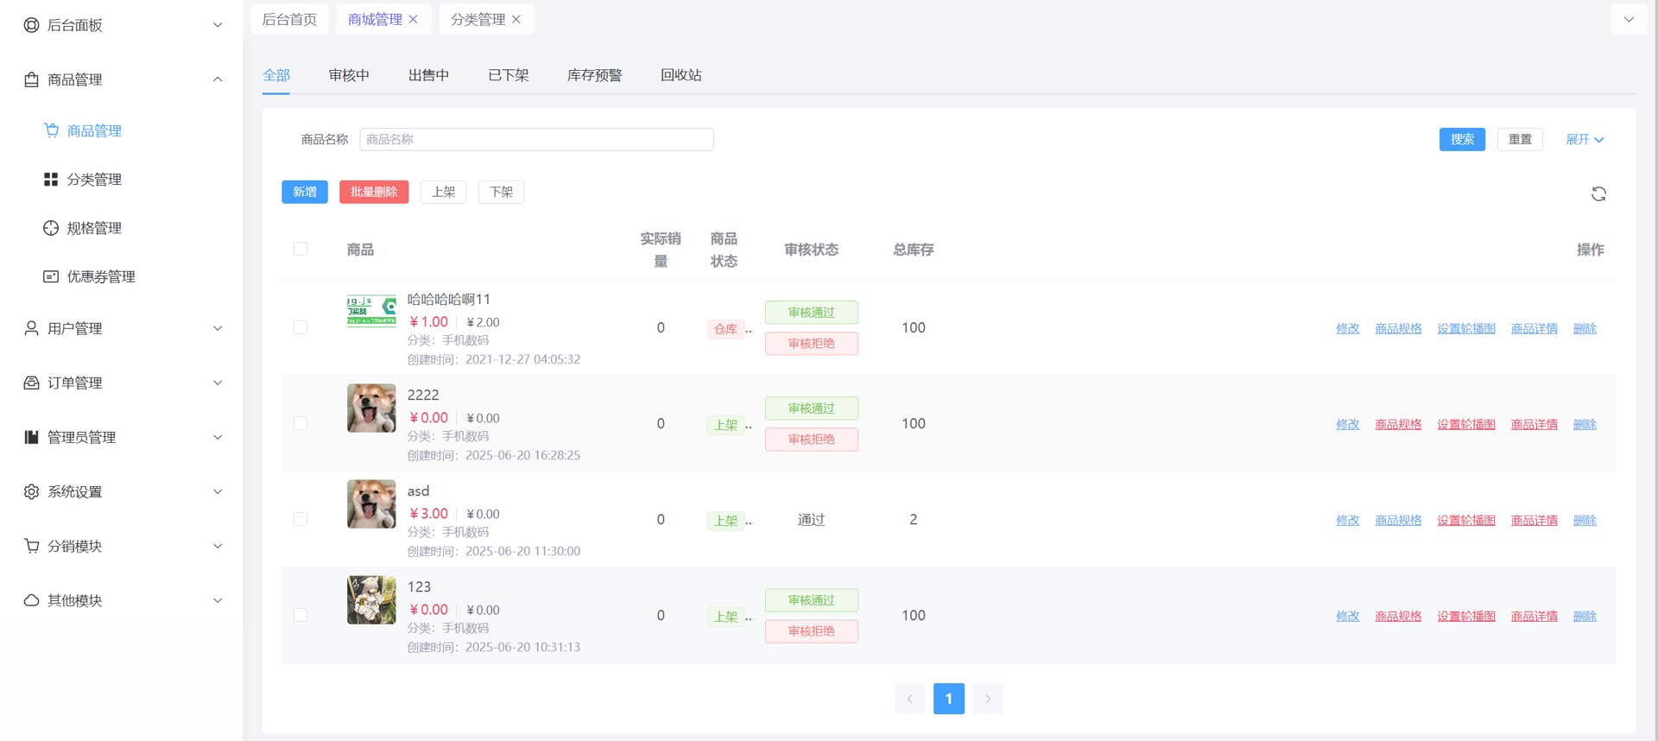
Task: Focus the 商品名称 search input field
Action: coord(536,139)
